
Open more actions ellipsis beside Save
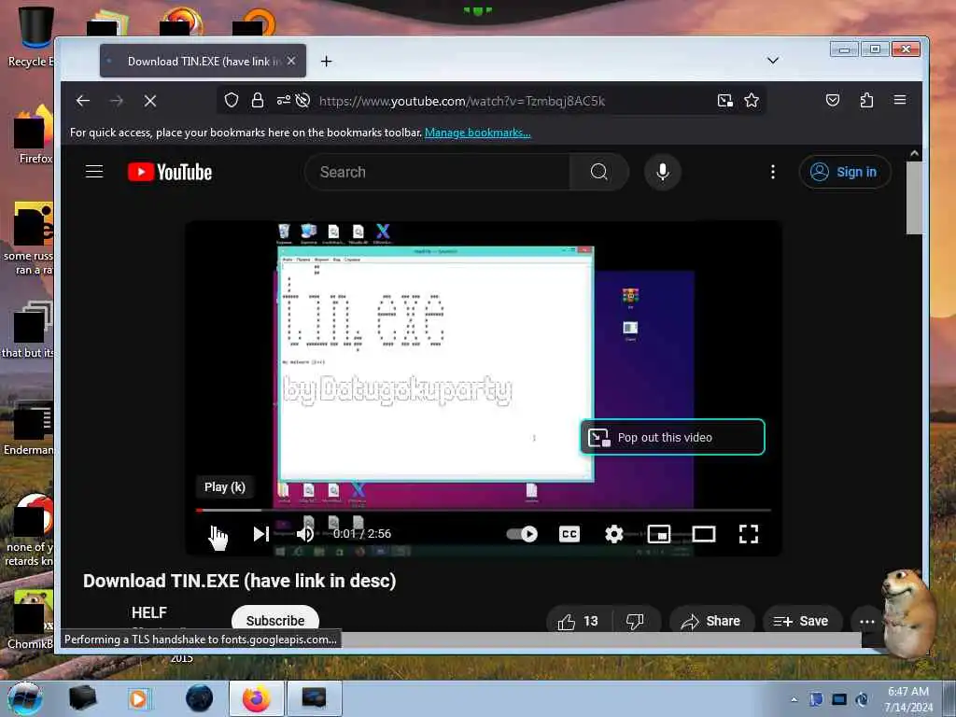coord(866,621)
